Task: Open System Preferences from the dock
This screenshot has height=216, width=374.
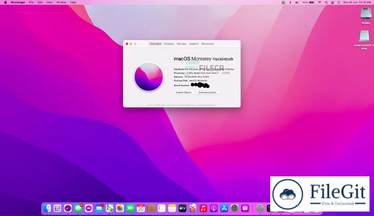Action: point(235,208)
